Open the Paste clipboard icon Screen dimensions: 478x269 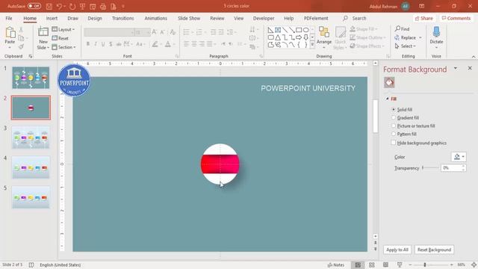(x=10, y=33)
